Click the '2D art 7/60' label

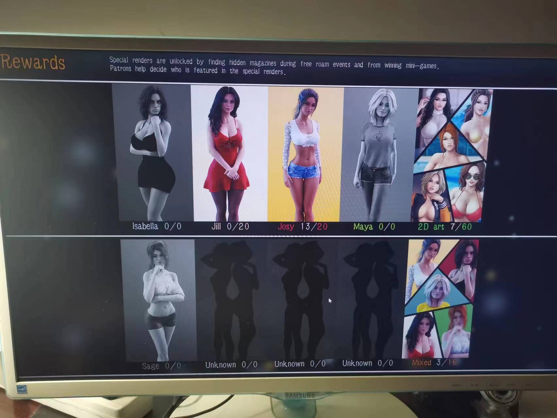pos(445,227)
